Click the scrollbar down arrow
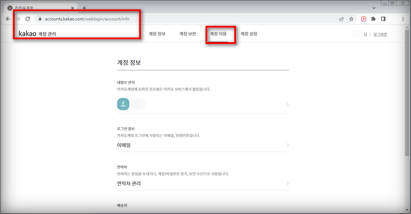This screenshot has height=214, width=411. [407, 210]
